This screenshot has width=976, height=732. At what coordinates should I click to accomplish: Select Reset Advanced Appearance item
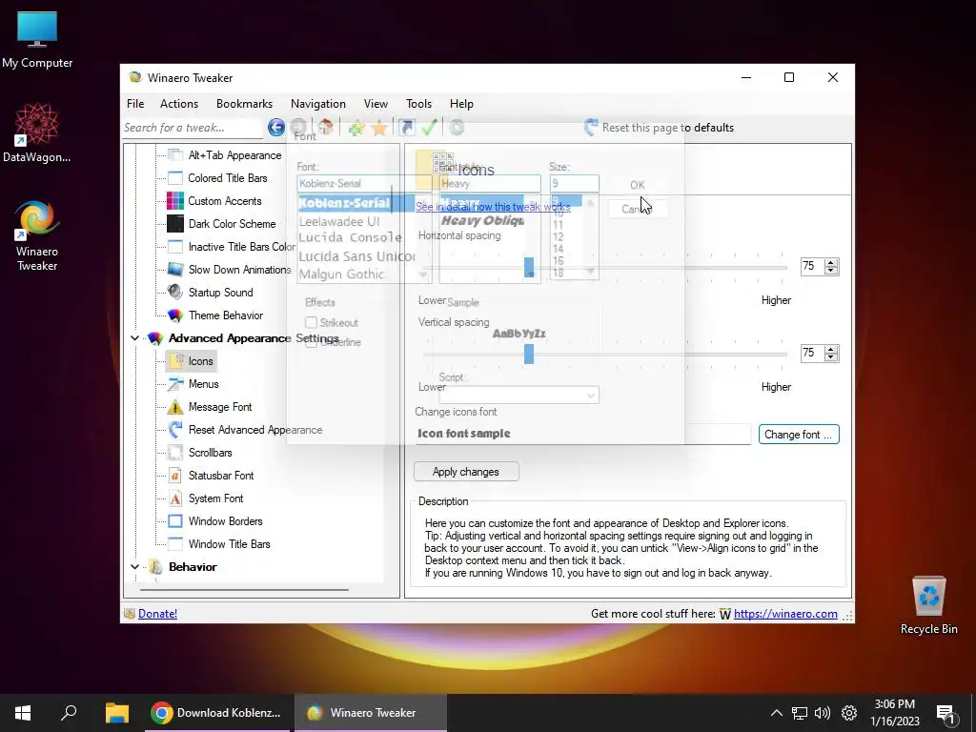click(255, 430)
